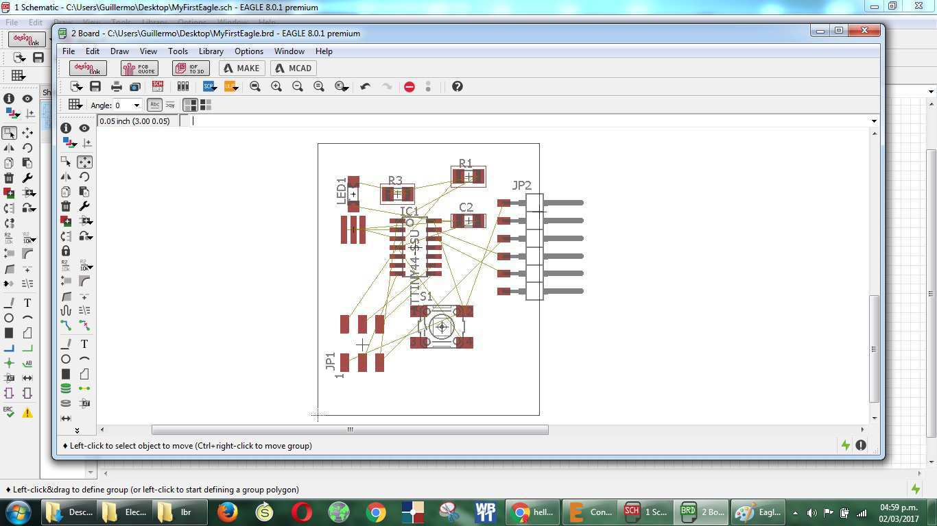Select the Route tool in Board toolbar
The width and height of the screenshot is (937, 526).
tap(66, 325)
